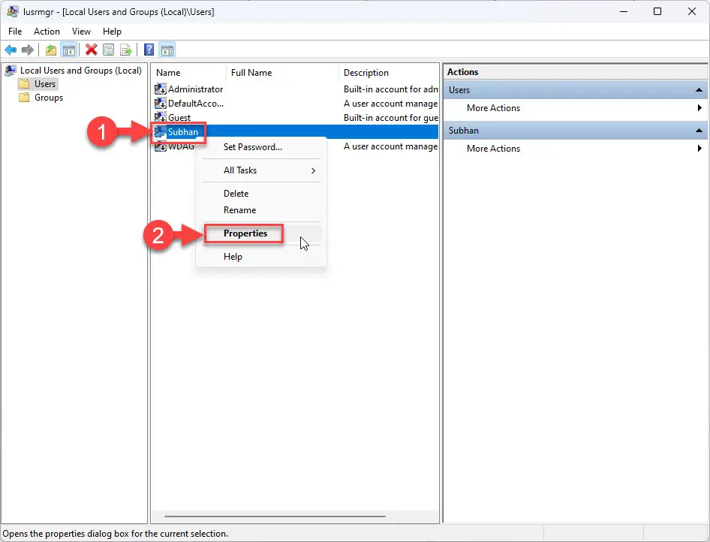Open the Action menu
The height and width of the screenshot is (542, 710).
(47, 32)
